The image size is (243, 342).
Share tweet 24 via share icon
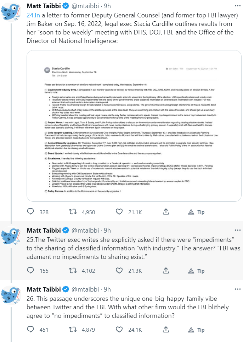pyautogui.click(x=165, y=212)
